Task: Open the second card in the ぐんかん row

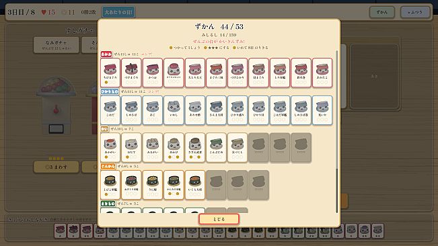Action: click(132, 185)
